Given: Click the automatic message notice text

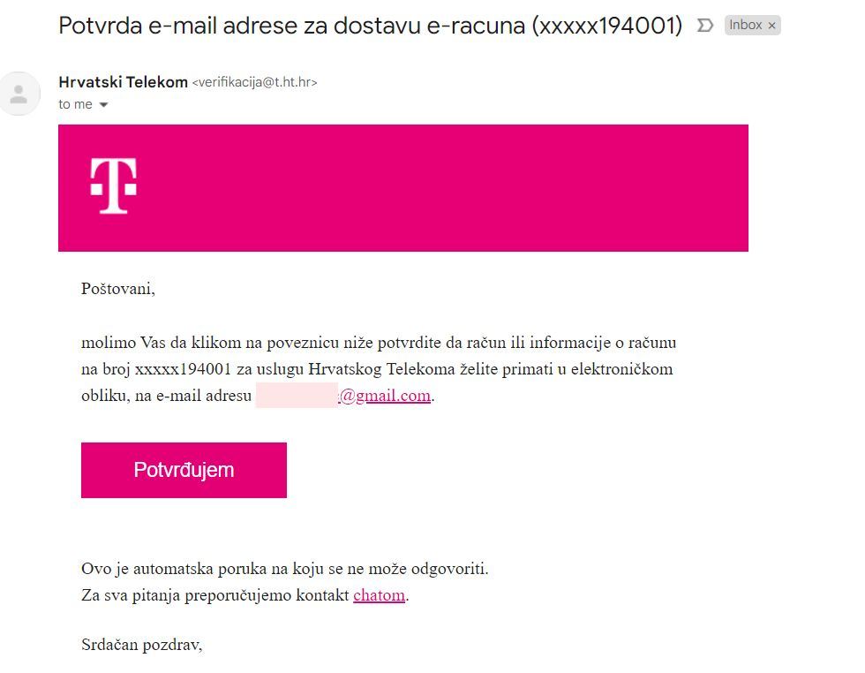Looking at the screenshot, I should pyautogui.click(x=284, y=569).
